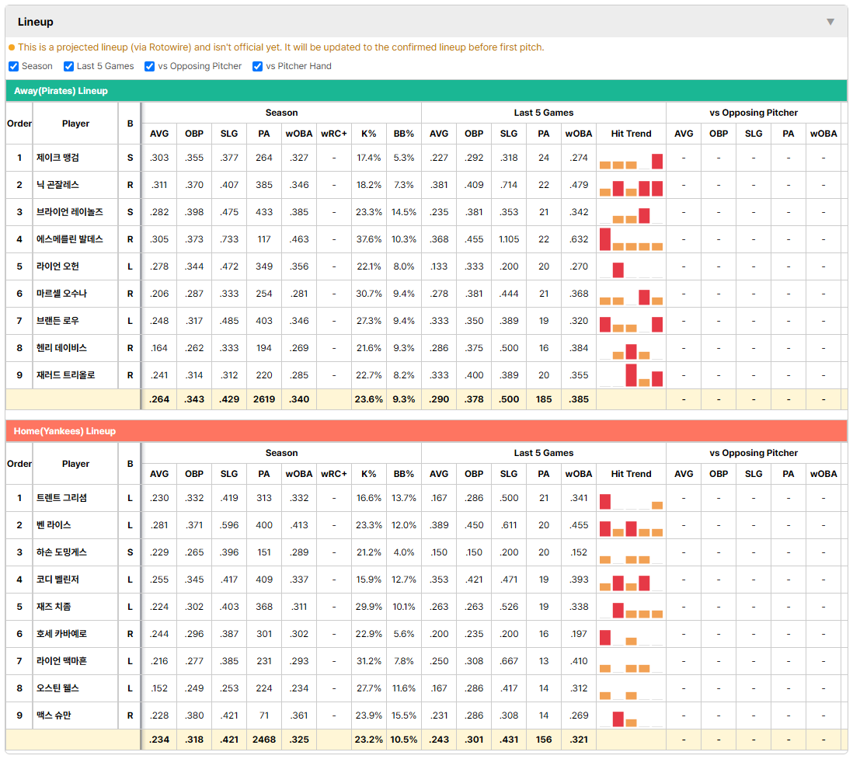Open player 브라이언 레이놀즈 in Pirates lineup

point(70,212)
